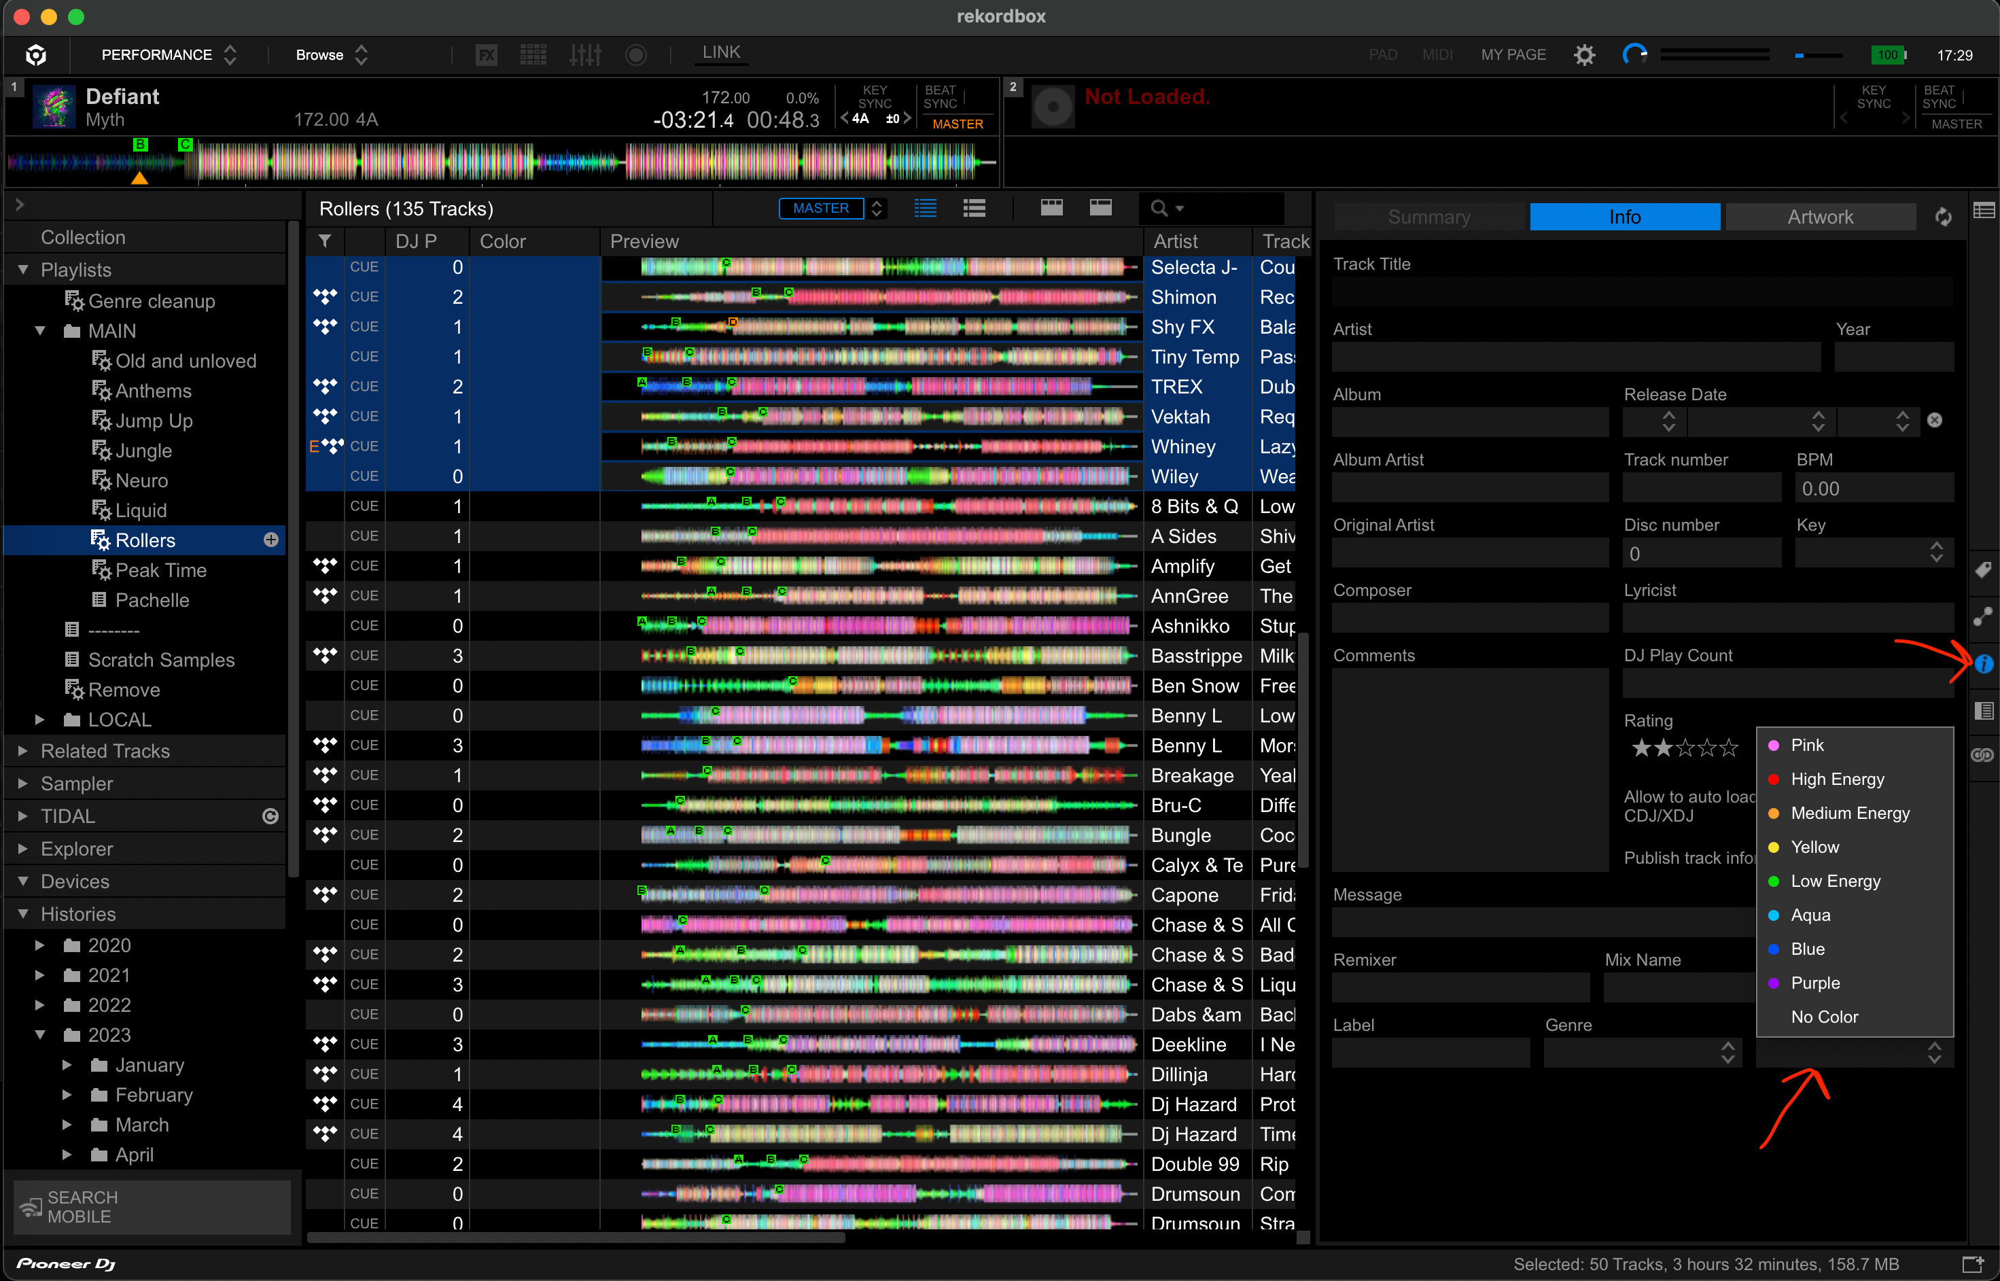Click CUE button for Shimon track
Screen dimensions: 2000x1281
coord(364,297)
